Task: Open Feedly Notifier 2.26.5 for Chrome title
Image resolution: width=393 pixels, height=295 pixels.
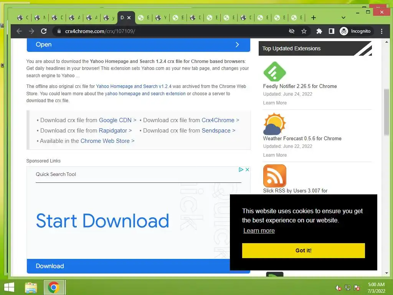Action: point(300,86)
